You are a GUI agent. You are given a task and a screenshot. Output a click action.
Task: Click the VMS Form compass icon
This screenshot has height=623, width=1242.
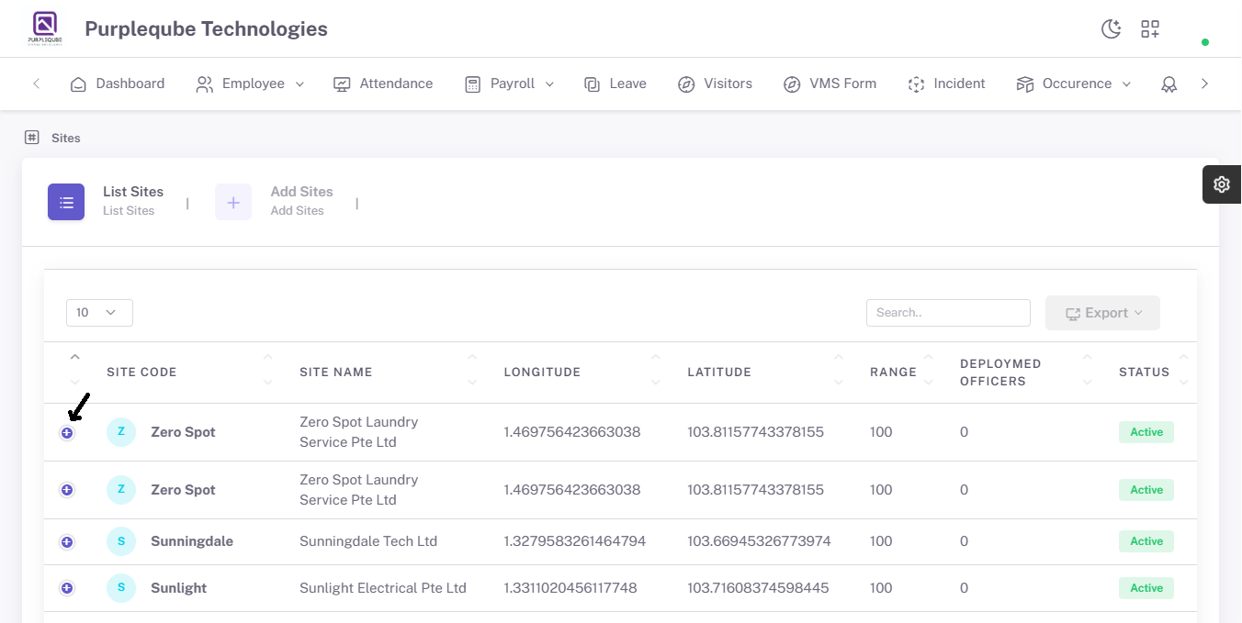click(792, 84)
